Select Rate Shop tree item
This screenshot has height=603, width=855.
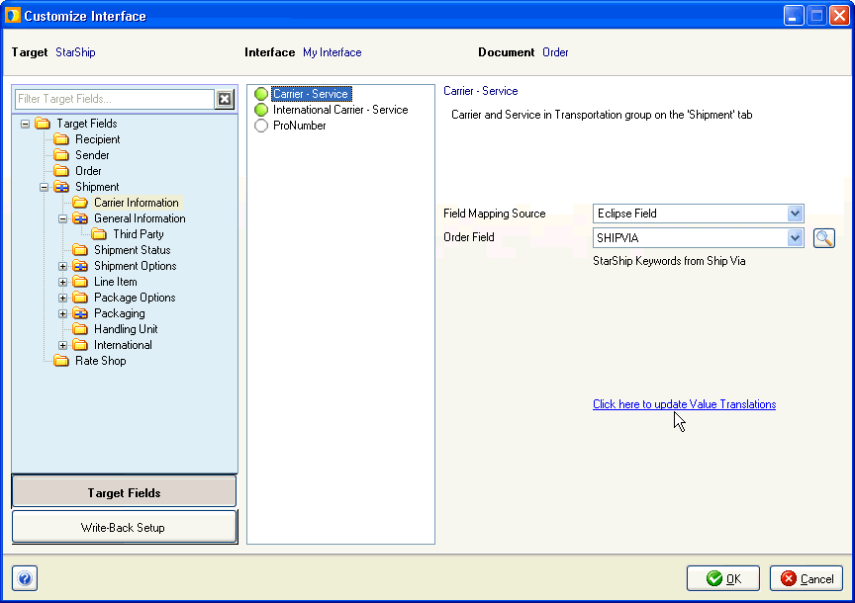tap(101, 361)
